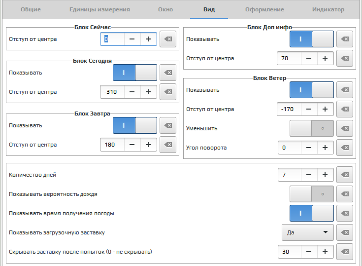The image size is (362, 266).
Task: Increase Блок Сейчас offset with plus
Action: click(x=148, y=39)
